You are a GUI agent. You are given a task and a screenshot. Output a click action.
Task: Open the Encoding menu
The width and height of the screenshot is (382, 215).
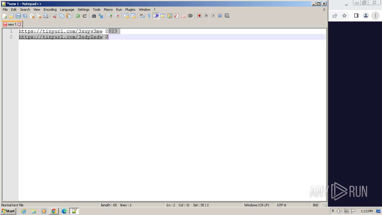tap(50, 10)
